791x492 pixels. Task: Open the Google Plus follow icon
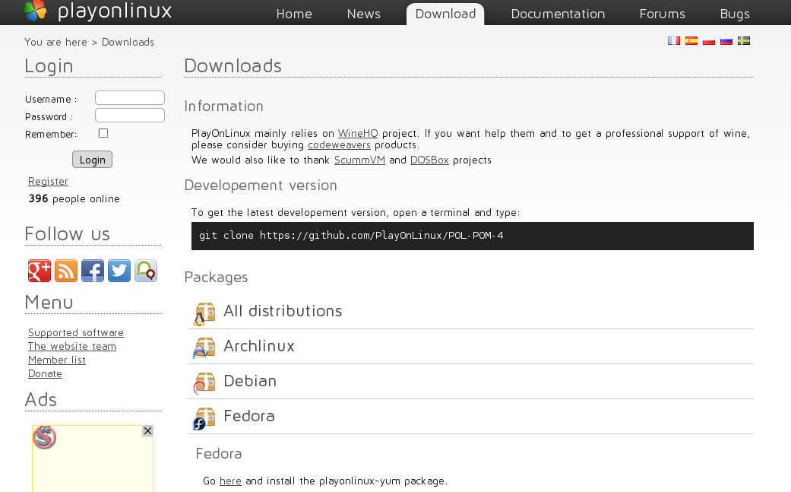pos(40,271)
